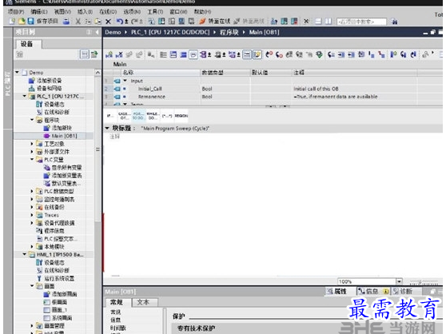Insert the WHILE...DO snippet
Screen dimensions: 446x334
point(153,116)
